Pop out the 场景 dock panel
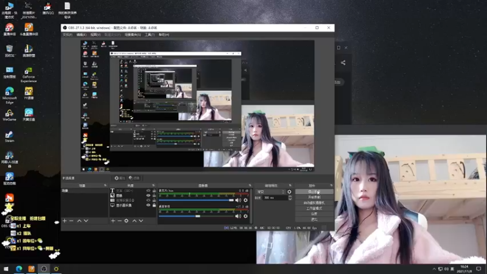 tap(105, 186)
